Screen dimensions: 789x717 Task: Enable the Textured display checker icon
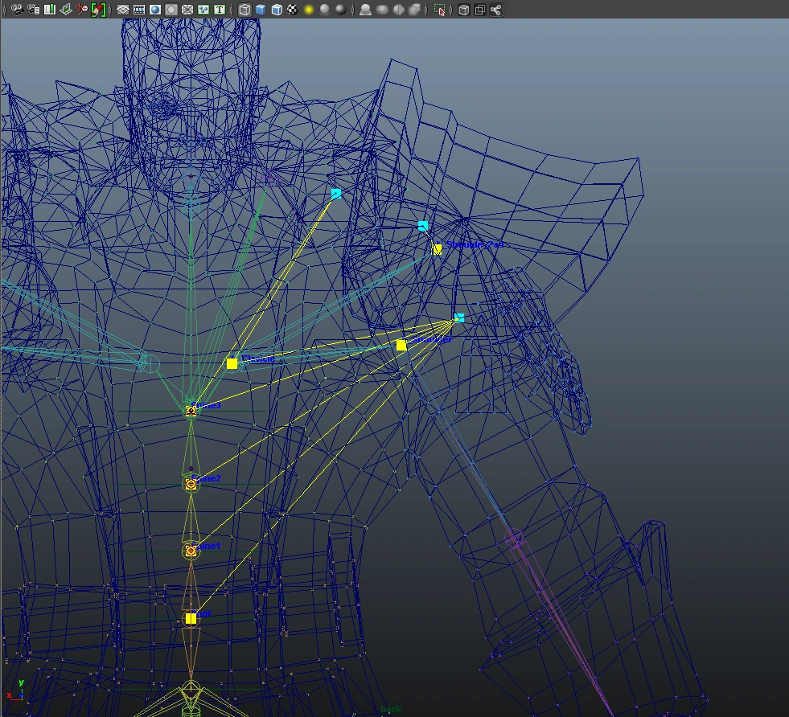point(293,10)
